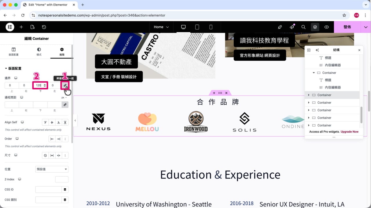Click the add element plus icon

pos(21,27)
